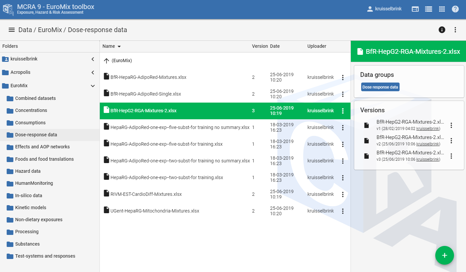The height and width of the screenshot is (272, 466).
Task: Click the grid view icon in the header
Action: pyautogui.click(x=442, y=9)
